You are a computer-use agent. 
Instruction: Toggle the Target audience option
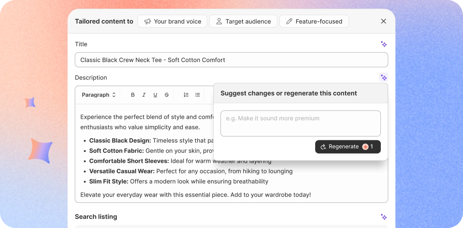[x=243, y=21]
